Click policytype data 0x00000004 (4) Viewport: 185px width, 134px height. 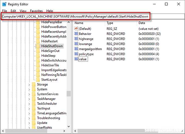point(149,54)
